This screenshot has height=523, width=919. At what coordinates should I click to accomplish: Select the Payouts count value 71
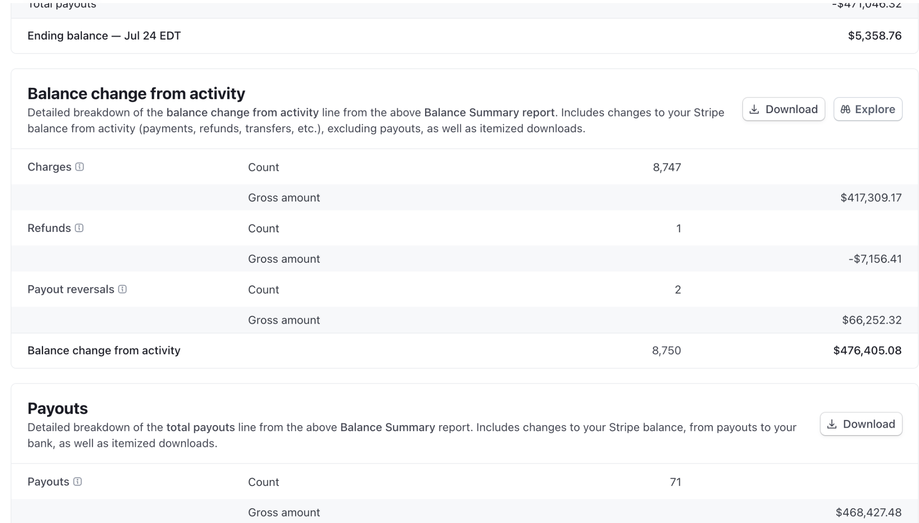[675, 482]
